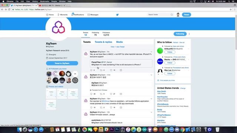The width and height of the screenshot is (237, 133).
Task: Reply to the AMCC flaw tweet
Action: [x=91, y=70]
